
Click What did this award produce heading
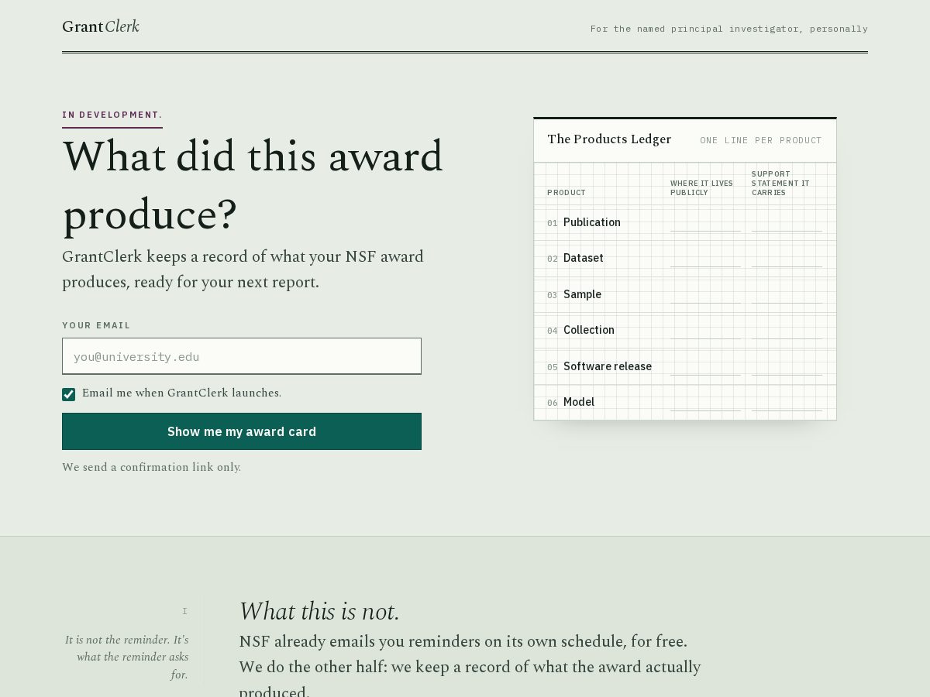pyautogui.click(x=253, y=185)
